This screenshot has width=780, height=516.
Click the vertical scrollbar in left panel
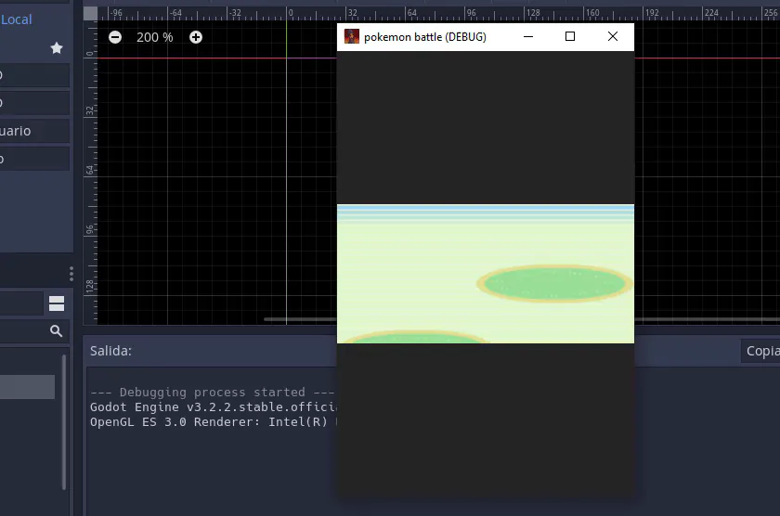point(64,422)
